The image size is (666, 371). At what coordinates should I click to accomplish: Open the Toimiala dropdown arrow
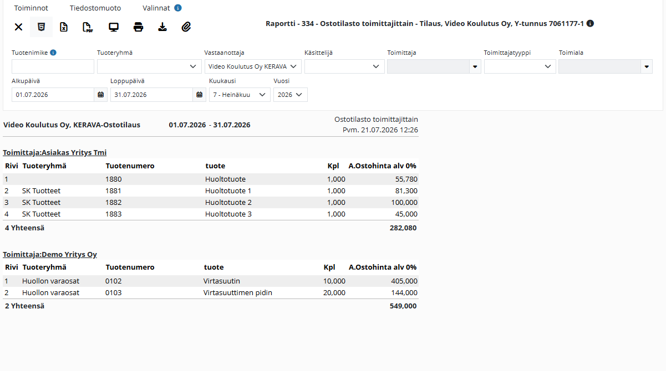[x=647, y=66]
